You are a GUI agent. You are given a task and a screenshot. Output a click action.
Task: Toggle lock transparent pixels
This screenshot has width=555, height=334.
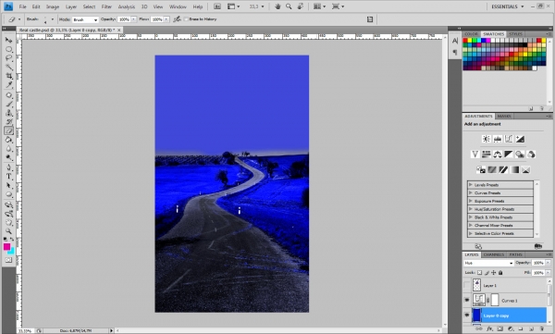coord(479,273)
